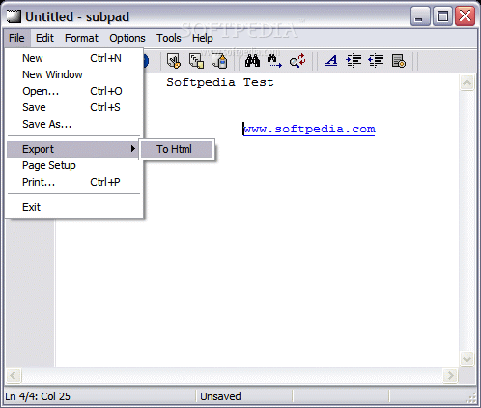This screenshot has height=408, width=481.
Task: Click the Find Next binoculars-arrow icon
Action: 274,61
